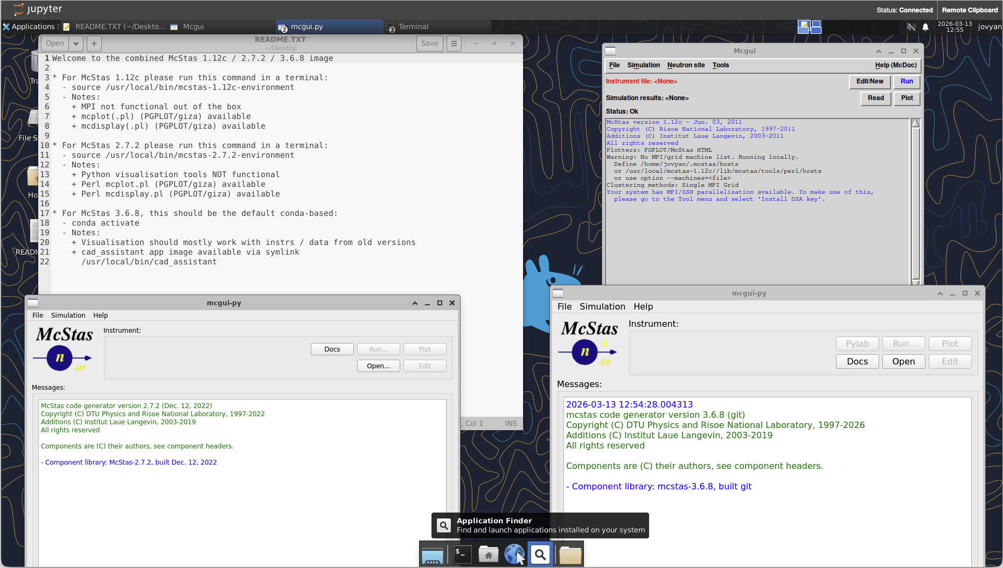Open Application Finder magnifier icon
The height and width of the screenshot is (568, 1003).
click(540, 554)
